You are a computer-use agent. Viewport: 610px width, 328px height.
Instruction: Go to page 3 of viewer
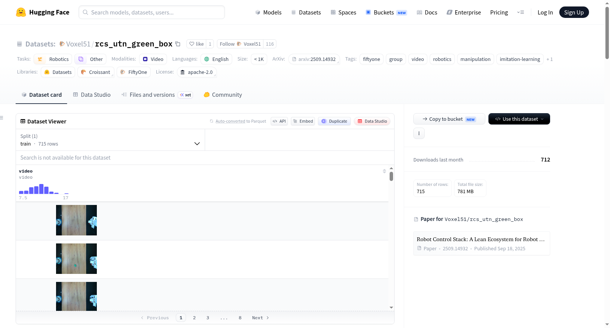208,318
